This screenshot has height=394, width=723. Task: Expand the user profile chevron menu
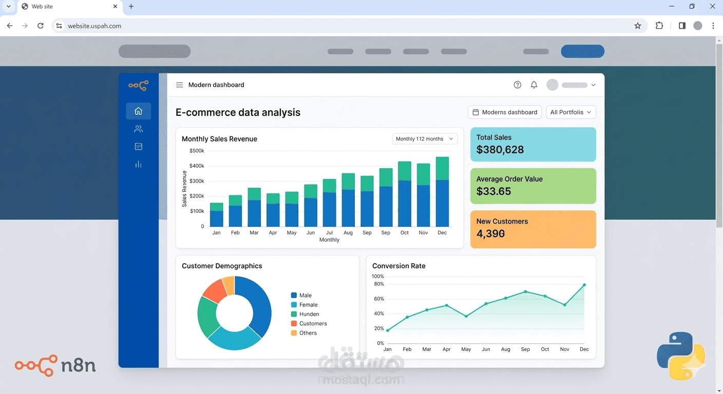593,85
